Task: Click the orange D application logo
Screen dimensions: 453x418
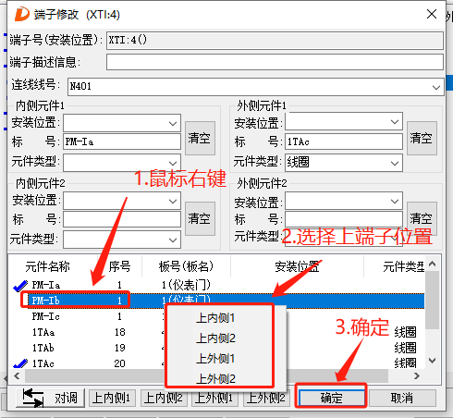Action: click(x=21, y=14)
